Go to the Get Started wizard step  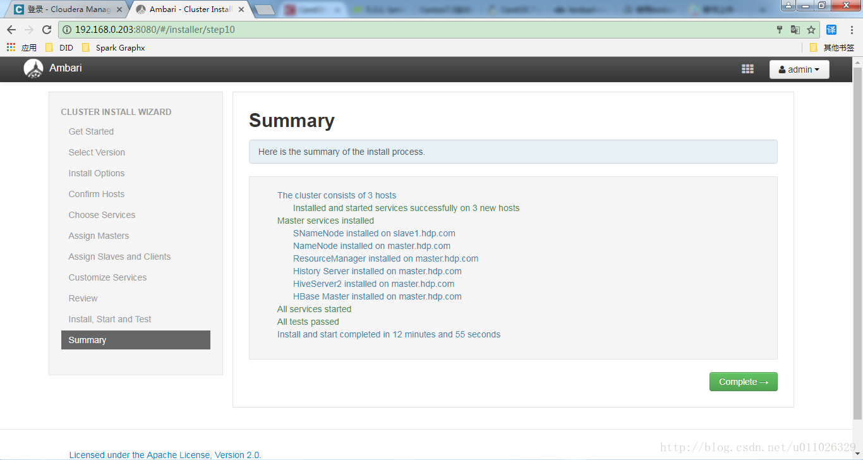click(x=91, y=131)
